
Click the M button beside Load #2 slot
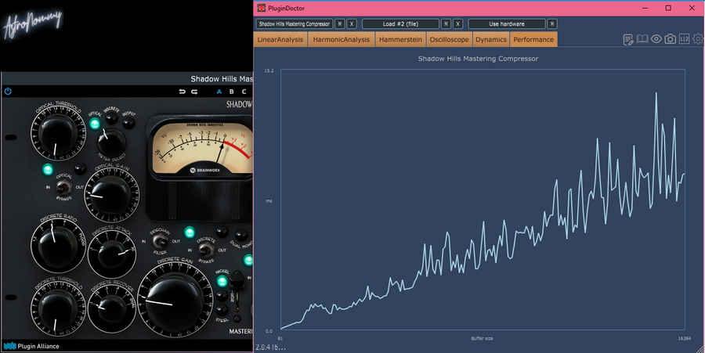pos(446,23)
